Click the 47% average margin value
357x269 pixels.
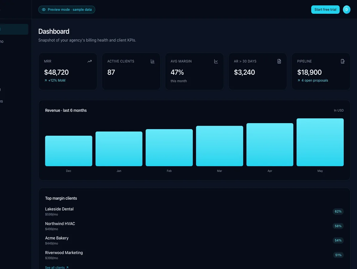(177, 72)
